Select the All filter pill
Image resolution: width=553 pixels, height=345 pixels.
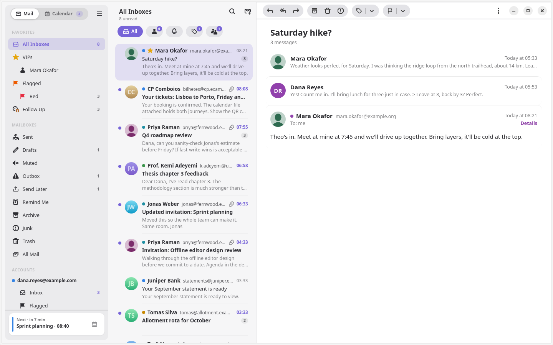click(x=130, y=31)
